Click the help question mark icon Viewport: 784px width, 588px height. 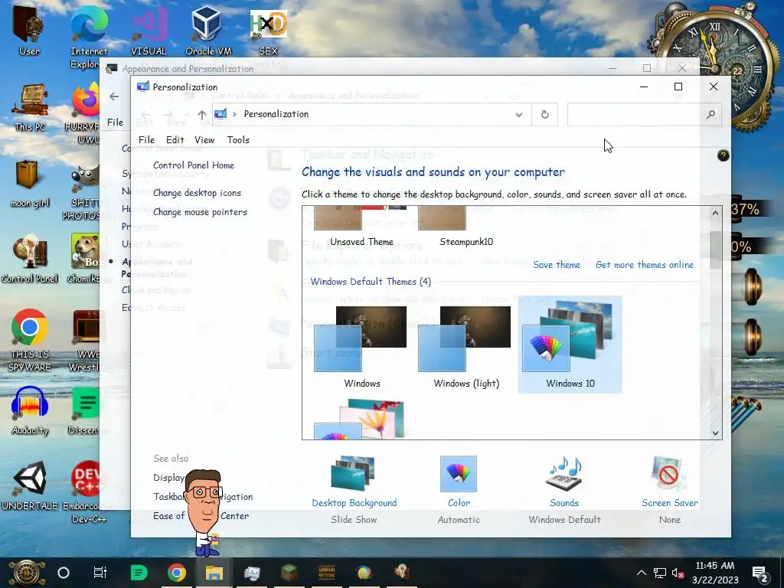[723, 155]
